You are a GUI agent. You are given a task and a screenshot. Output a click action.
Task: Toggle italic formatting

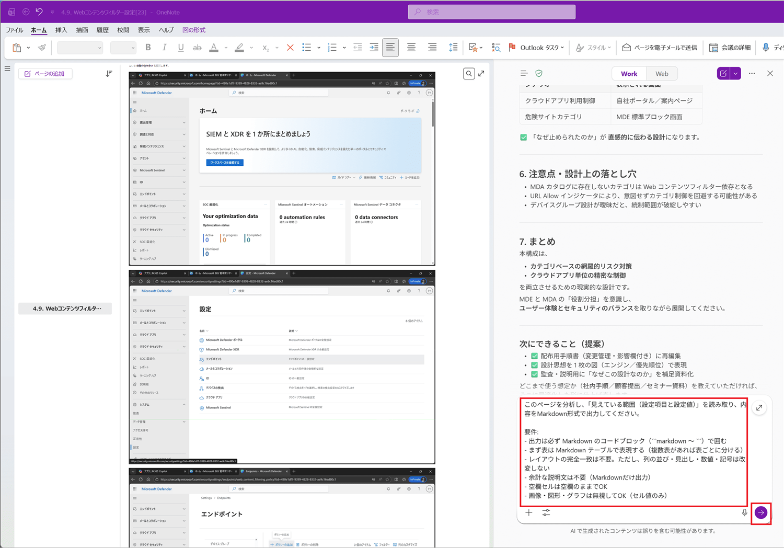pyautogui.click(x=164, y=48)
